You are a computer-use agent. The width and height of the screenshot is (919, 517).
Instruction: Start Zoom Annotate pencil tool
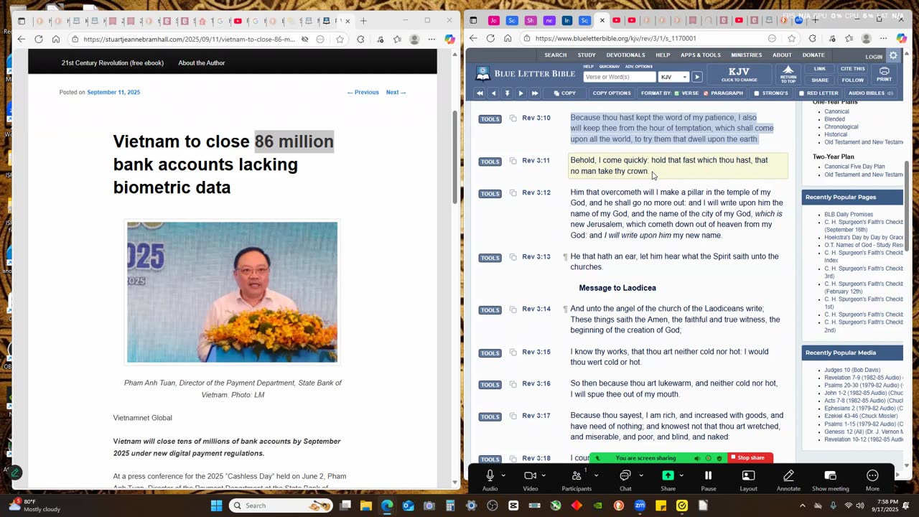(x=788, y=475)
